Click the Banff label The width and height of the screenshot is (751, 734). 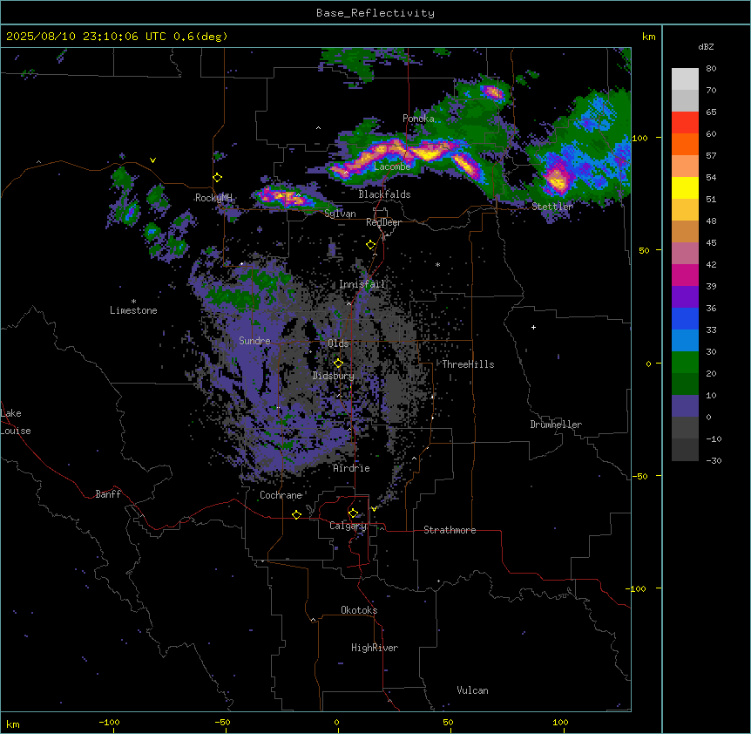108,494
